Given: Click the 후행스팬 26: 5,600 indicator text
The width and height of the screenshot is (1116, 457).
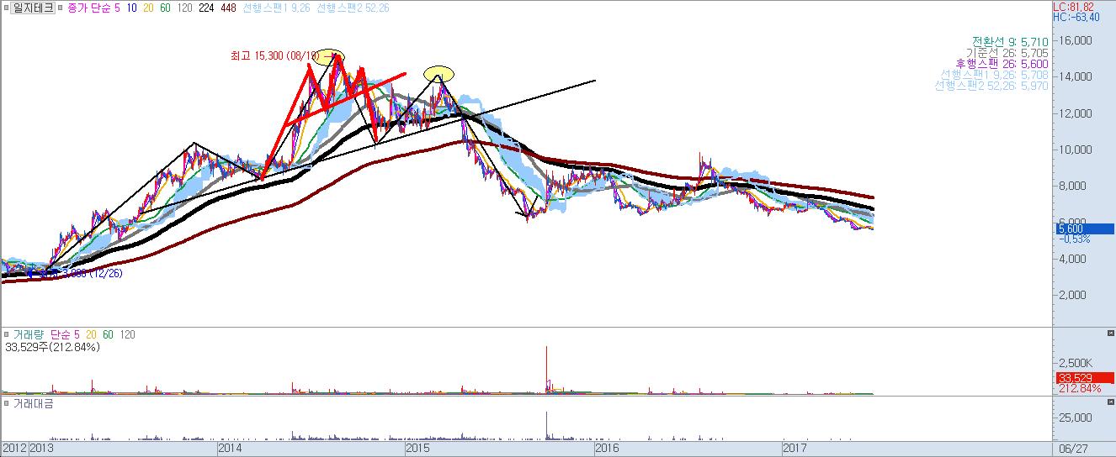Looking at the screenshot, I should point(1002,63).
